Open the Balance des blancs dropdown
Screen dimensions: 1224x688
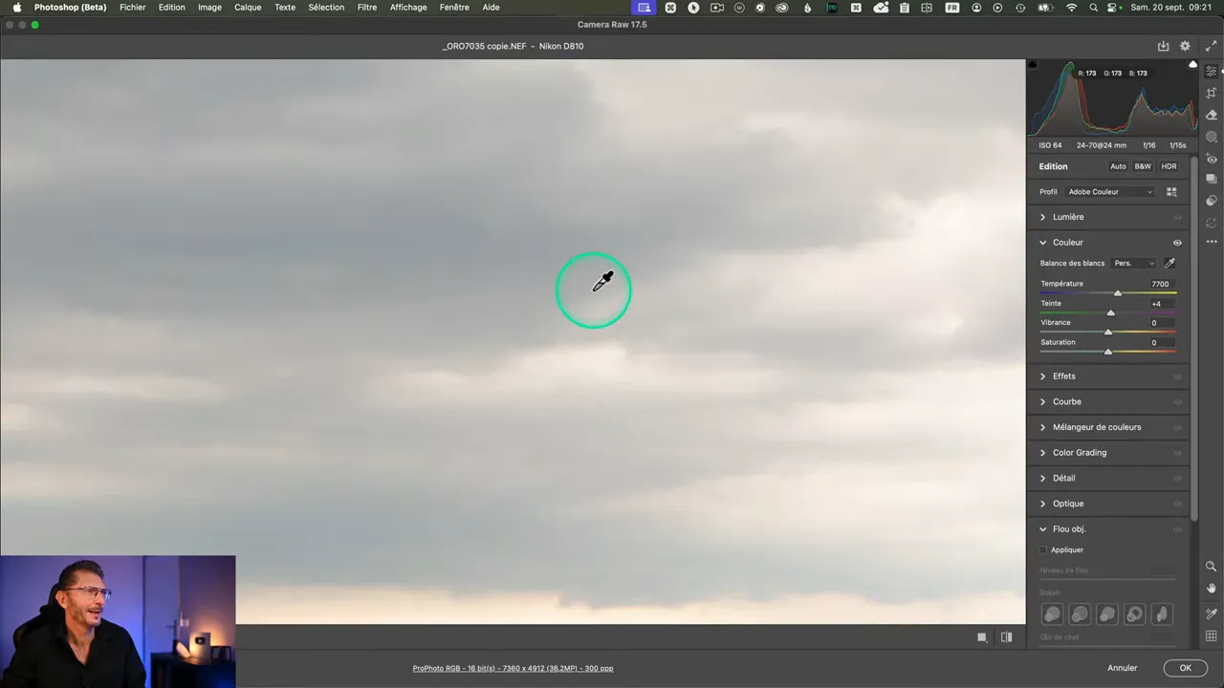pyautogui.click(x=1134, y=264)
